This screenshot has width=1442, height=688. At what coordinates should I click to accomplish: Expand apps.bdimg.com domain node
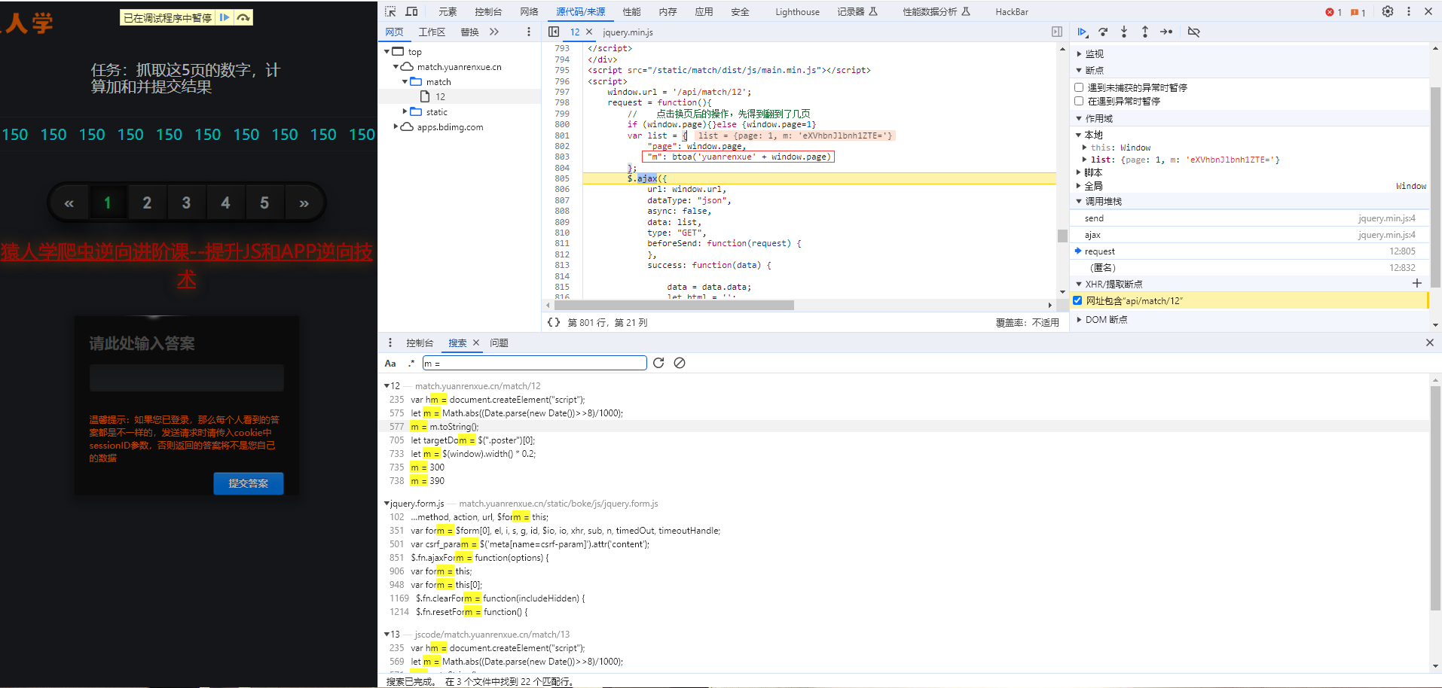396,126
